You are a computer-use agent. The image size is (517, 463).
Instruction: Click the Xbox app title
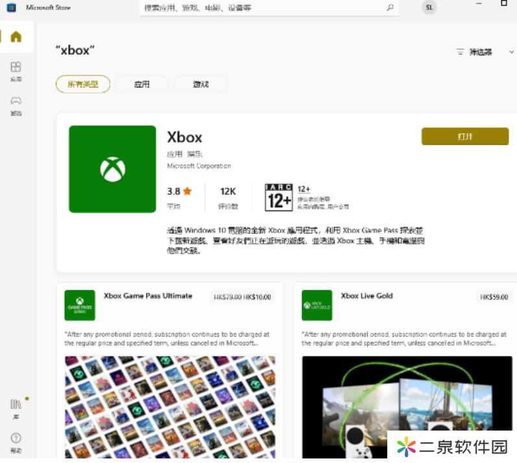click(x=185, y=137)
